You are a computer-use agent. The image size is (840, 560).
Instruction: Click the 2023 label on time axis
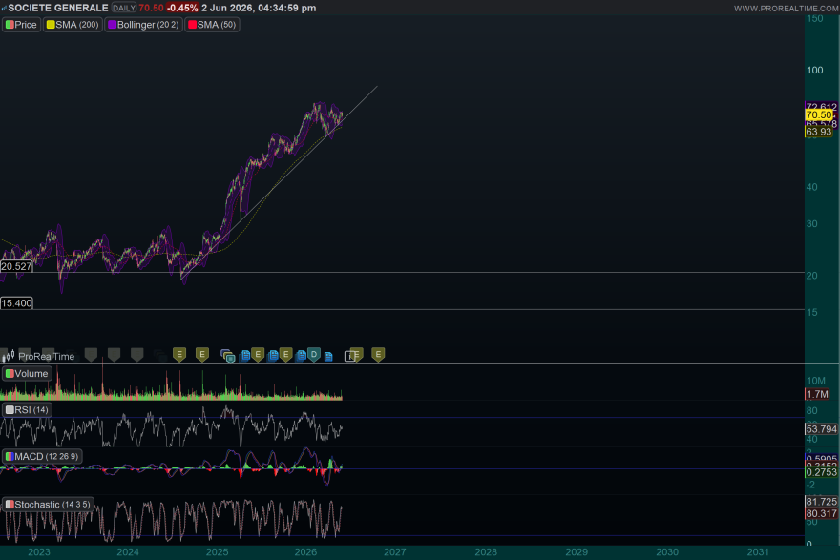pyautogui.click(x=38, y=552)
